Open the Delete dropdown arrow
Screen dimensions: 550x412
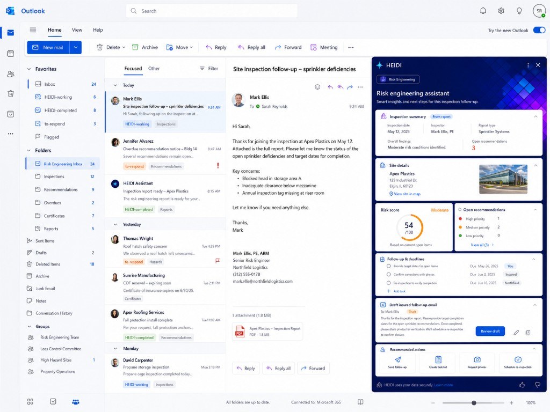124,47
